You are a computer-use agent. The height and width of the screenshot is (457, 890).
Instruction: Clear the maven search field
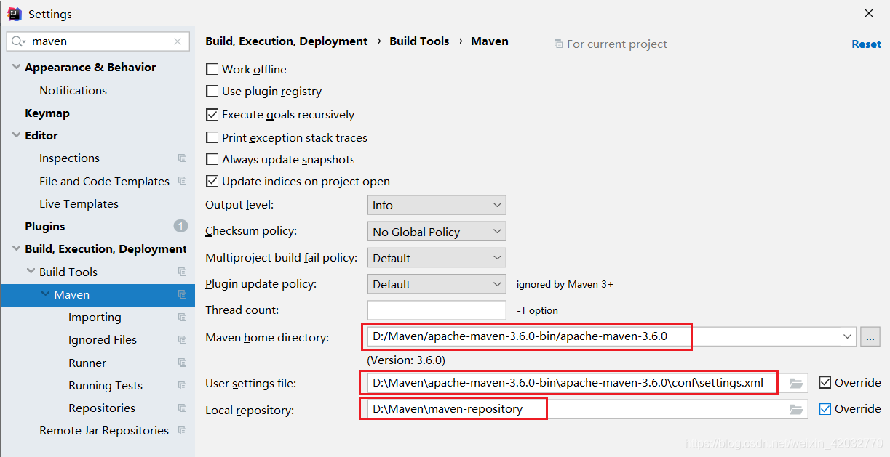[178, 41]
